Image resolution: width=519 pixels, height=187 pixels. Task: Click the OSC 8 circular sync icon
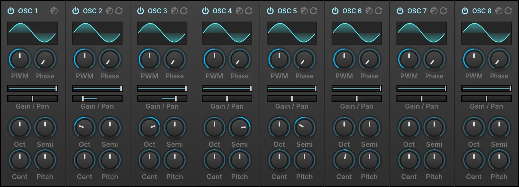click(508, 11)
